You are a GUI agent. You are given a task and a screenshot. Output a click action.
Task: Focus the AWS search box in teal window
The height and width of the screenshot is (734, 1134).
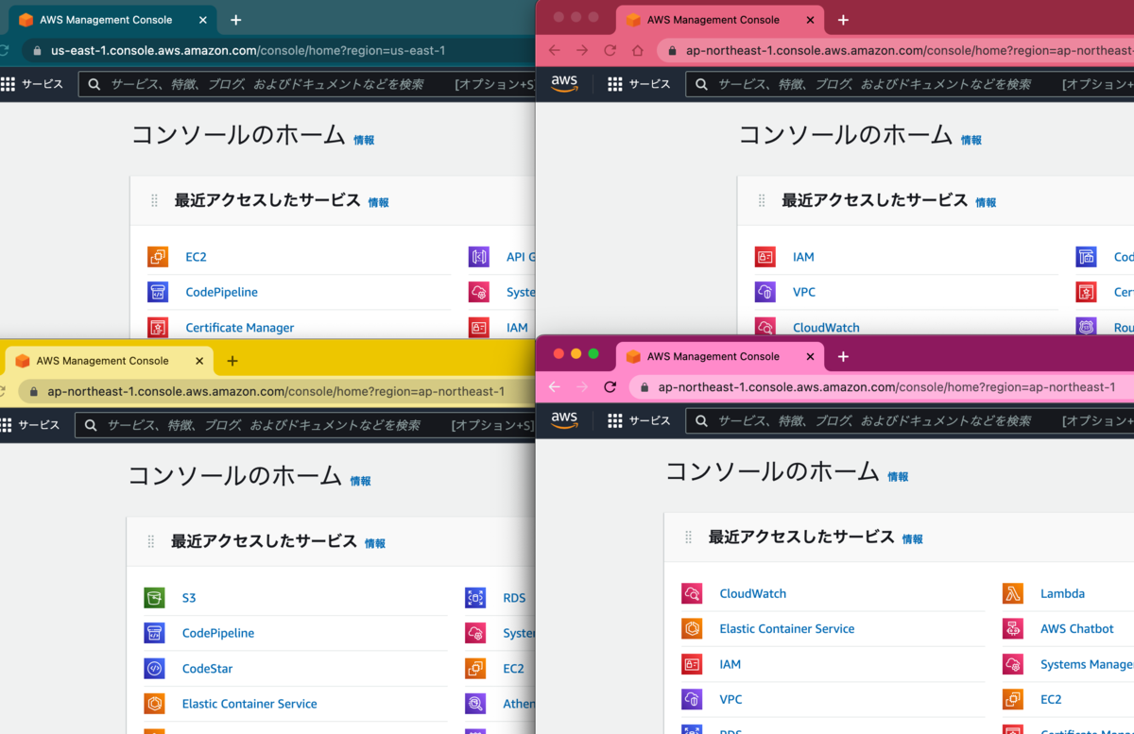point(307,84)
